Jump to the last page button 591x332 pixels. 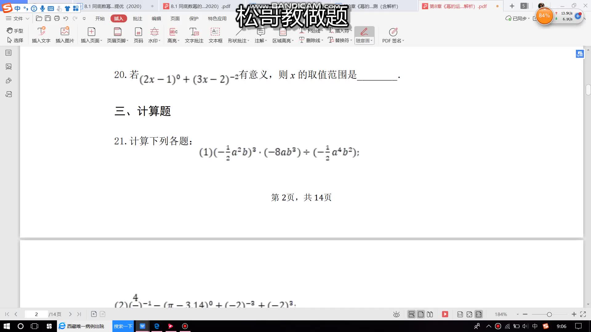coord(79,314)
